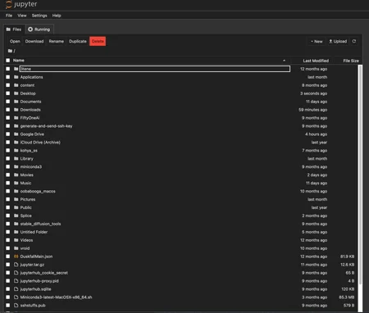Viewport: 369px width, 313px height.
Task: Check the box for Desktop folder
Action: click(8, 93)
